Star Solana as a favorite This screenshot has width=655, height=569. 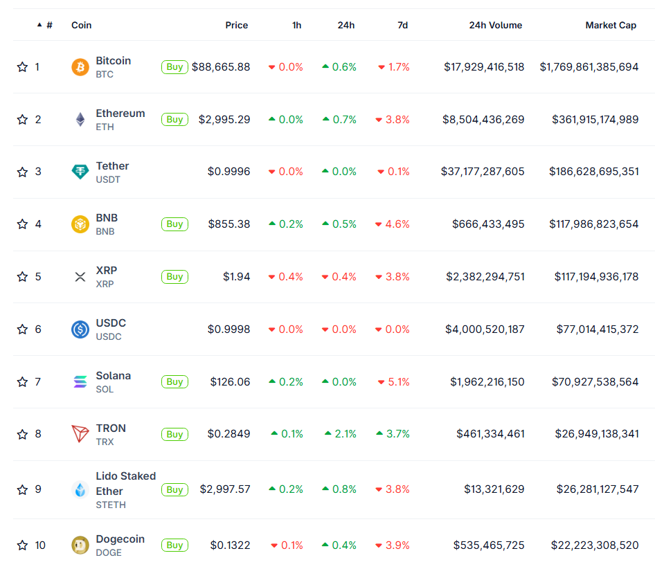click(22, 382)
